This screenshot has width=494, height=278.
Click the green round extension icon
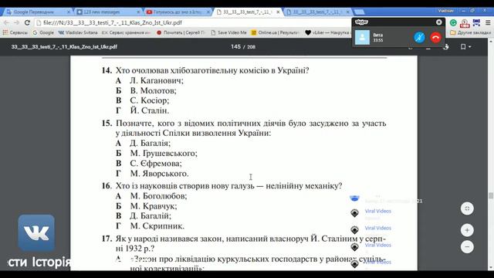[x=453, y=22]
